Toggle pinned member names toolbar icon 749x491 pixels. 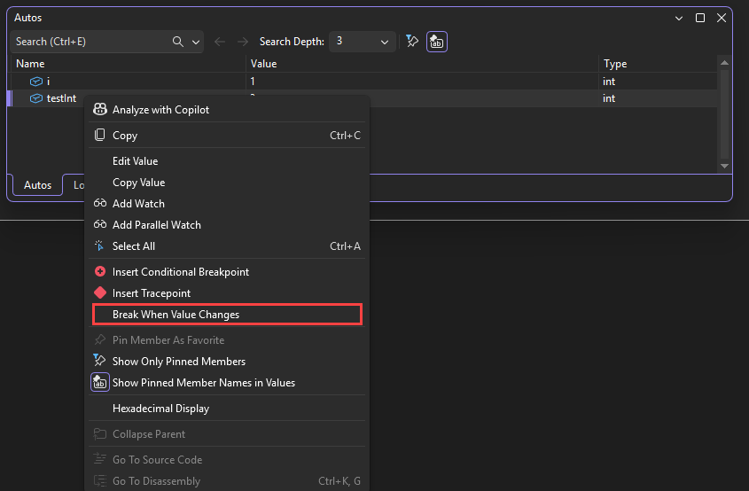tap(437, 42)
